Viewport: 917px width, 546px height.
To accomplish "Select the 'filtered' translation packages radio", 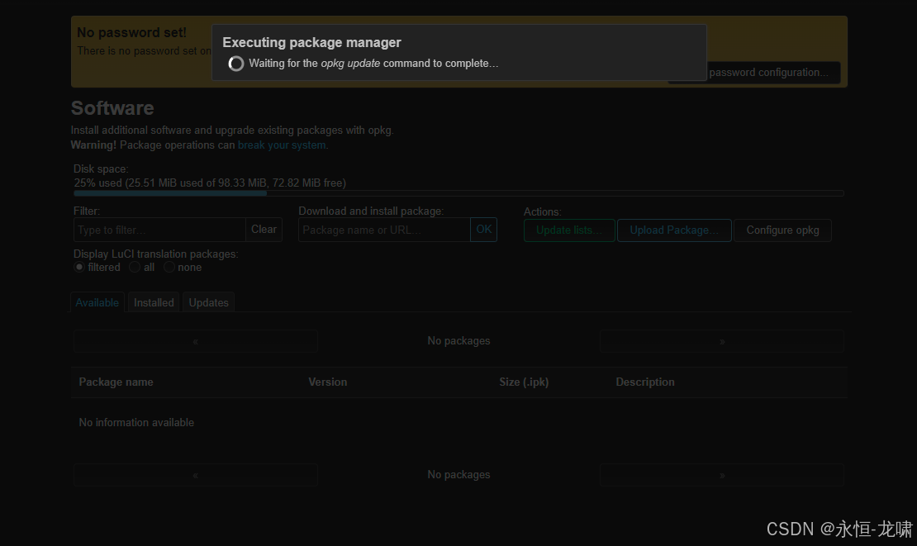I will point(79,267).
